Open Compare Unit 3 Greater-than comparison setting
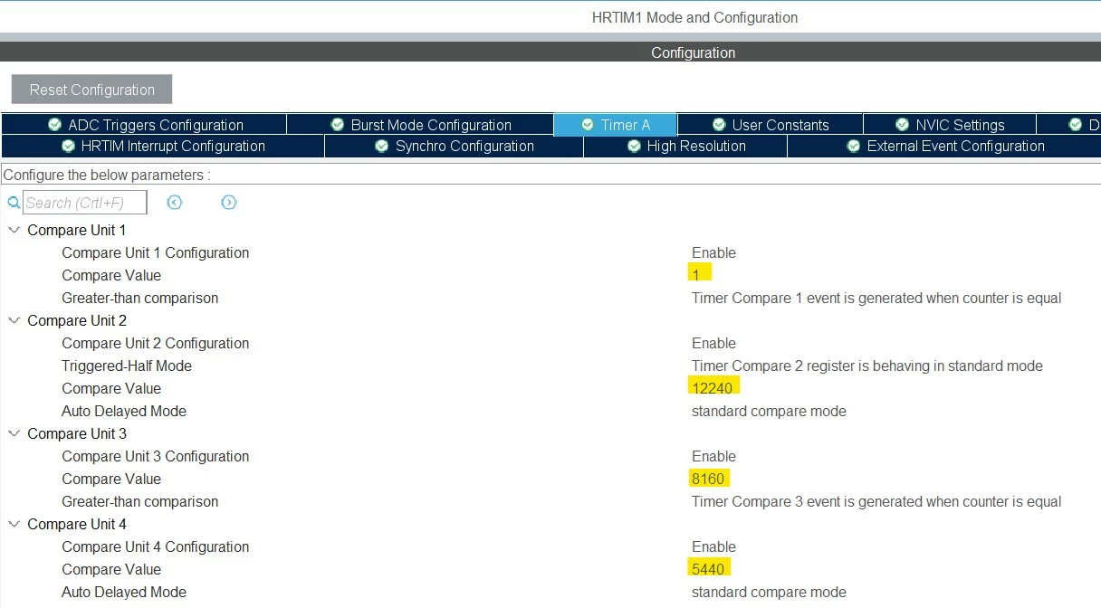This screenshot has width=1101, height=608. (876, 501)
